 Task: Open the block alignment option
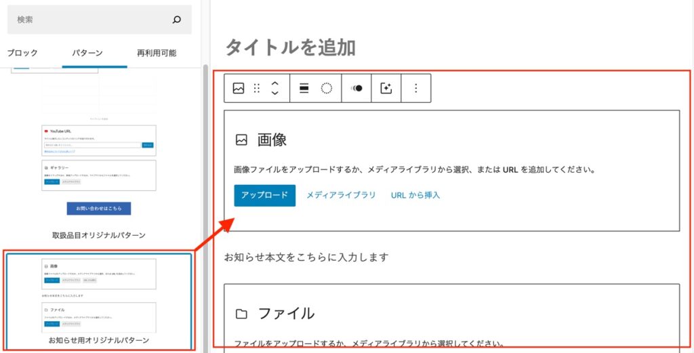(304, 88)
